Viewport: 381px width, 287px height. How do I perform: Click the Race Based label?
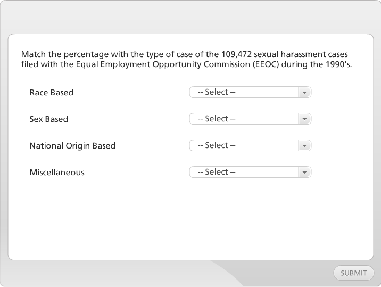[52, 93]
